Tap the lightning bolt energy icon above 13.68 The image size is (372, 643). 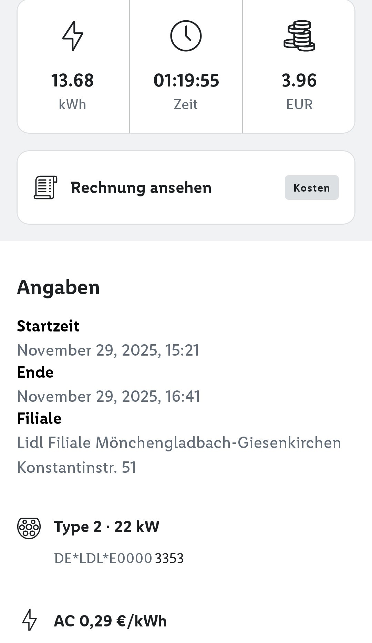coord(72,36)
